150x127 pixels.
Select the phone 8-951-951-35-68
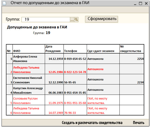75,103
